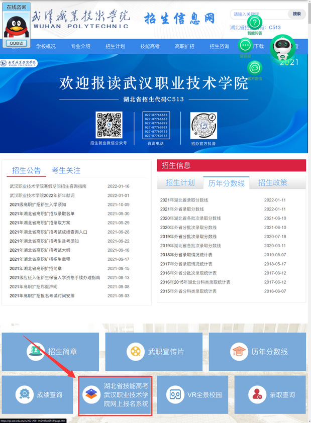This screenshot has width=311, height=423.
Task: Open 2015年外省分科类录取统计表
Action: tap(188, 291)
